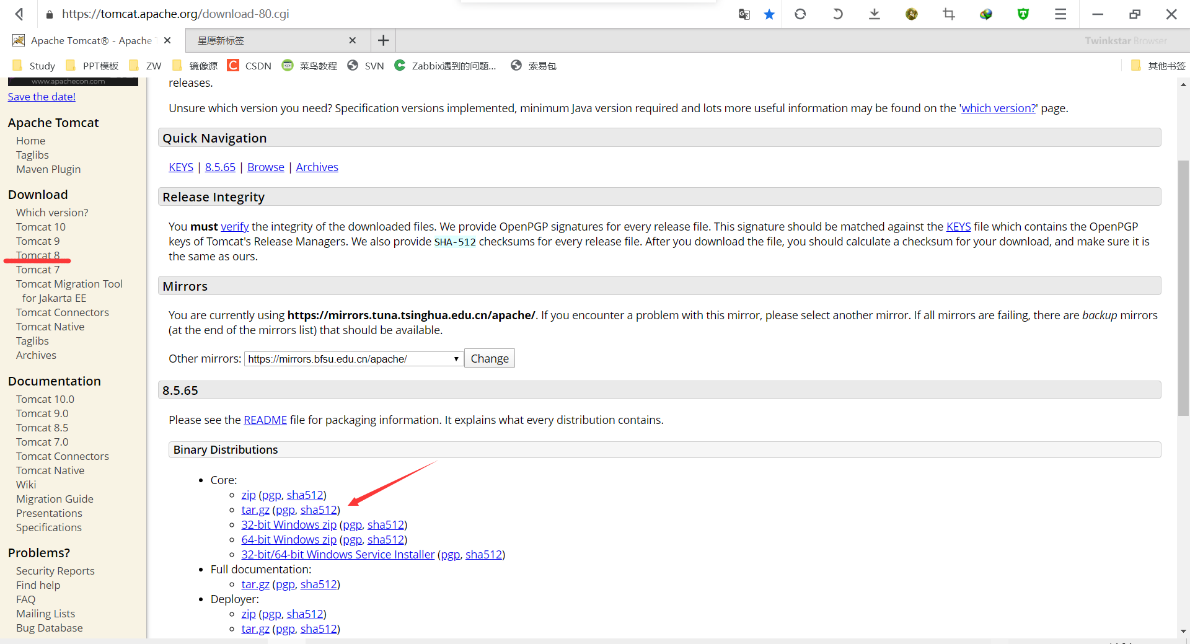Select the Apache Tomcat tab
The image size is (1190, 644).
click(x=92, y=40)
